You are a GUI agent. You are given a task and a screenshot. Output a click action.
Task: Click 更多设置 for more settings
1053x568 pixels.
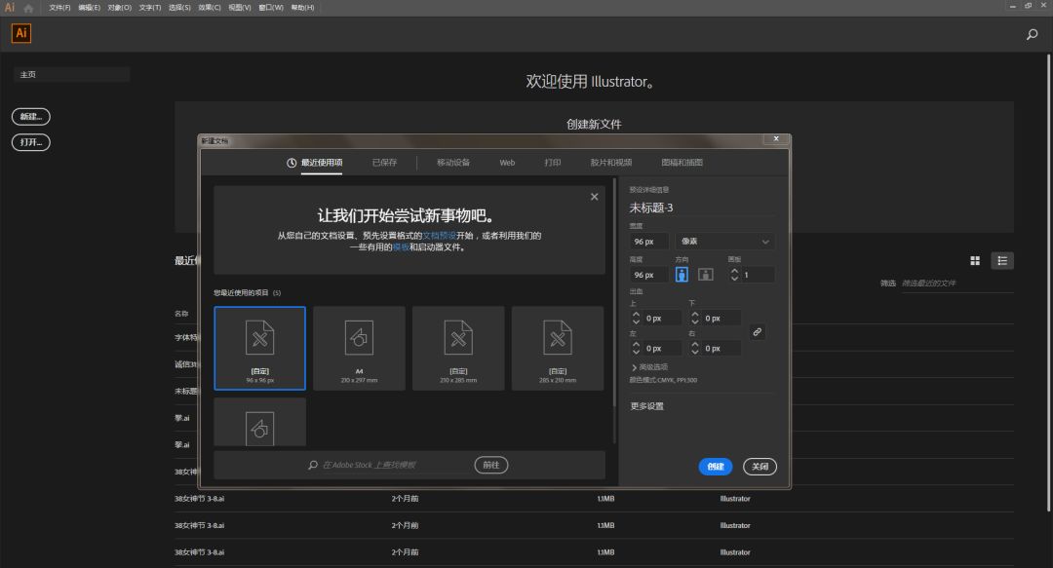(x=646, y=406)
